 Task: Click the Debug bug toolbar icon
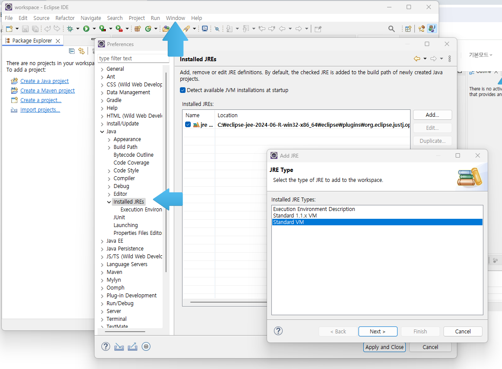point(70,29)
